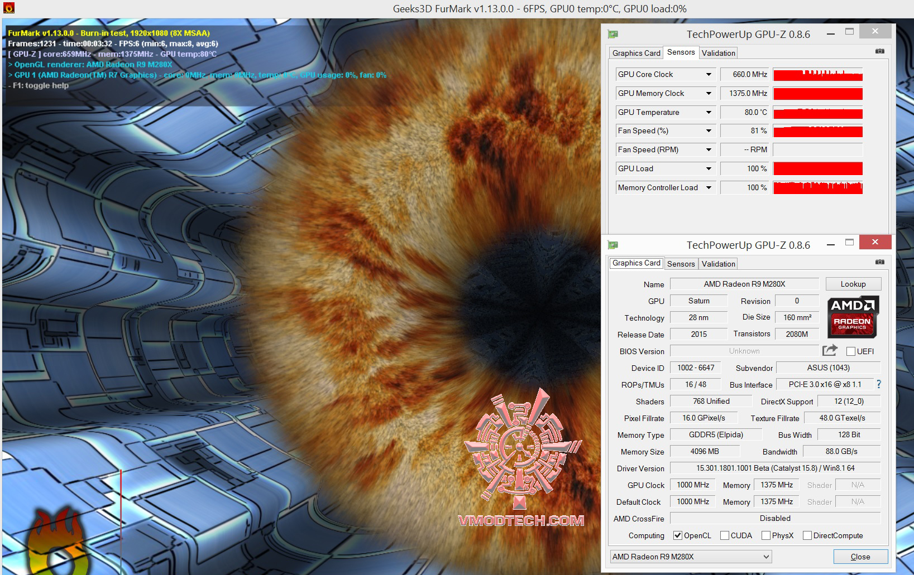
Task: Click the Bus Interface value PCI-E 3.0 x16
Action: point(825,384)
